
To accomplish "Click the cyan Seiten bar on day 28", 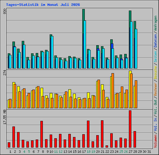I will (x=136, y=49).
